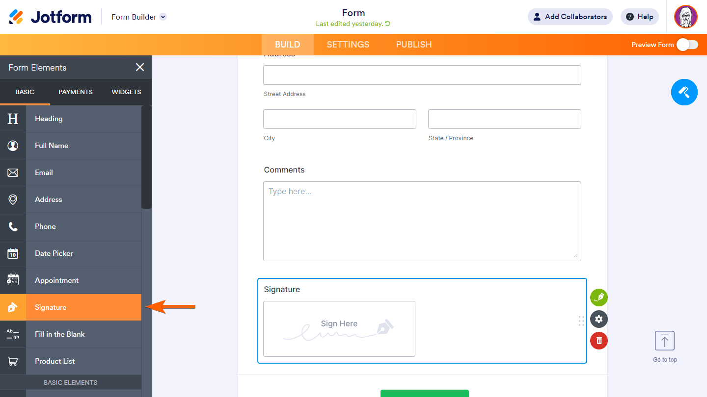Image resolution: width=707 pixels, height=397 pixels.
Task: Delete the Signature field with trash icon
Action: [599, 341]
